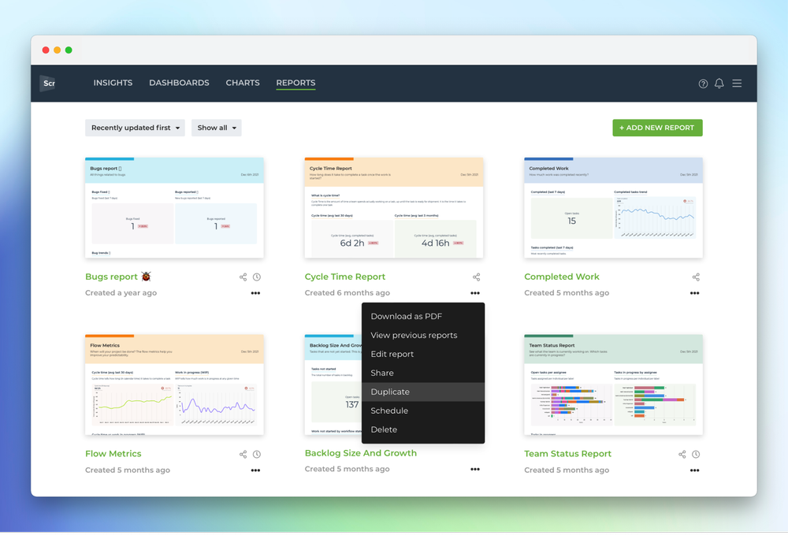788x539 pixels.
Task: Open three-dots menu for Backlog Size And Growth
Action: pyautogui.click(x=475, y=470)
